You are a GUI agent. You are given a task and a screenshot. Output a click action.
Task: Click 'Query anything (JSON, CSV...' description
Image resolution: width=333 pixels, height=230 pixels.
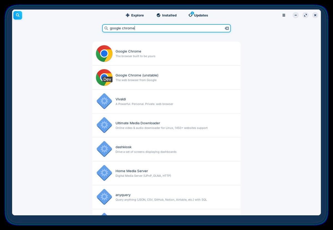[x=161, y=199]
